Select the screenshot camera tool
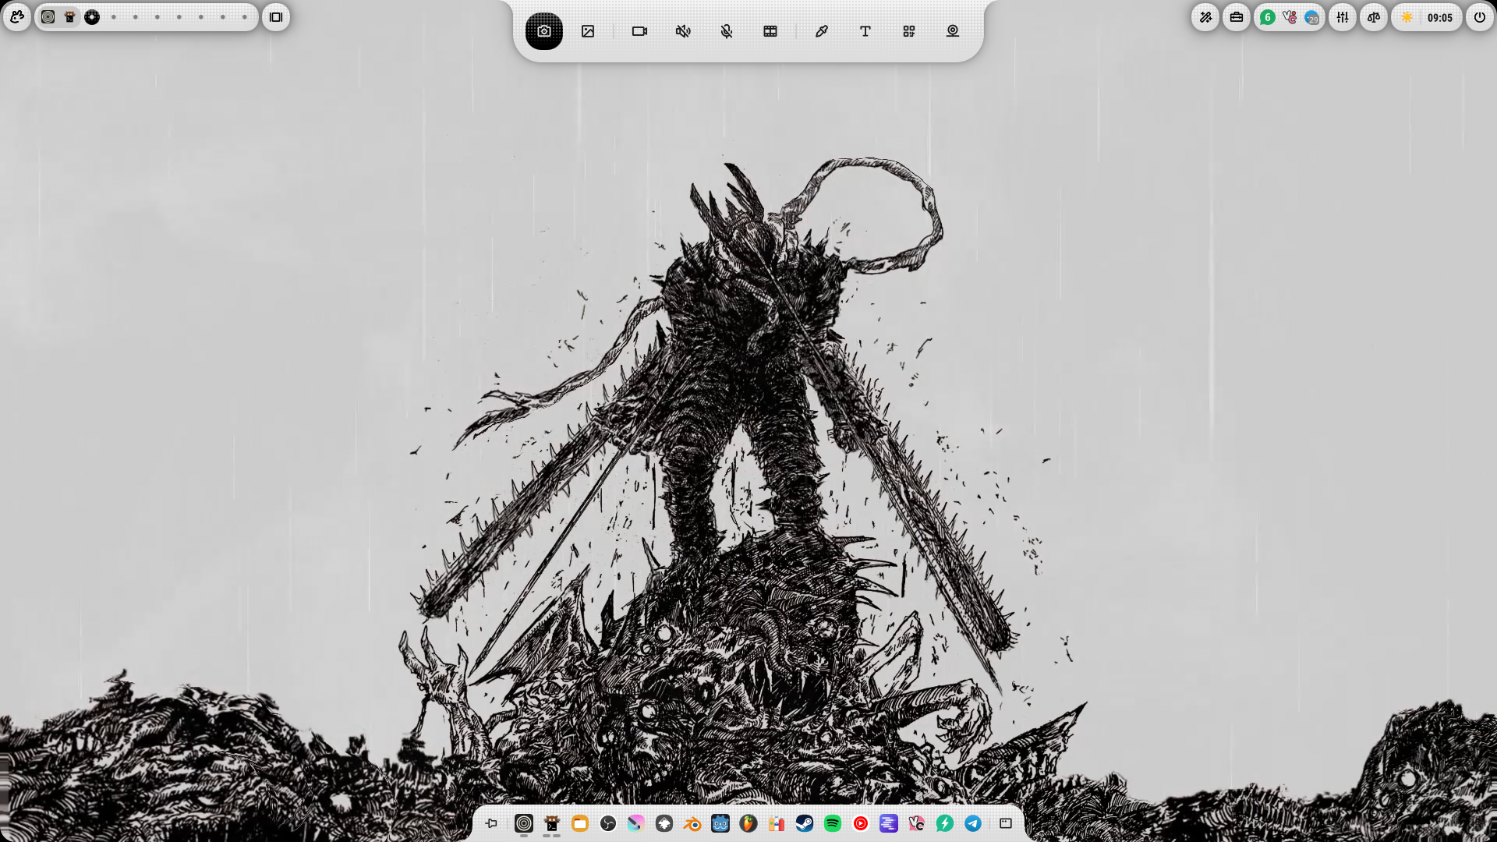The width and height of the screenshot is (1497, 842). pos(543,31)
